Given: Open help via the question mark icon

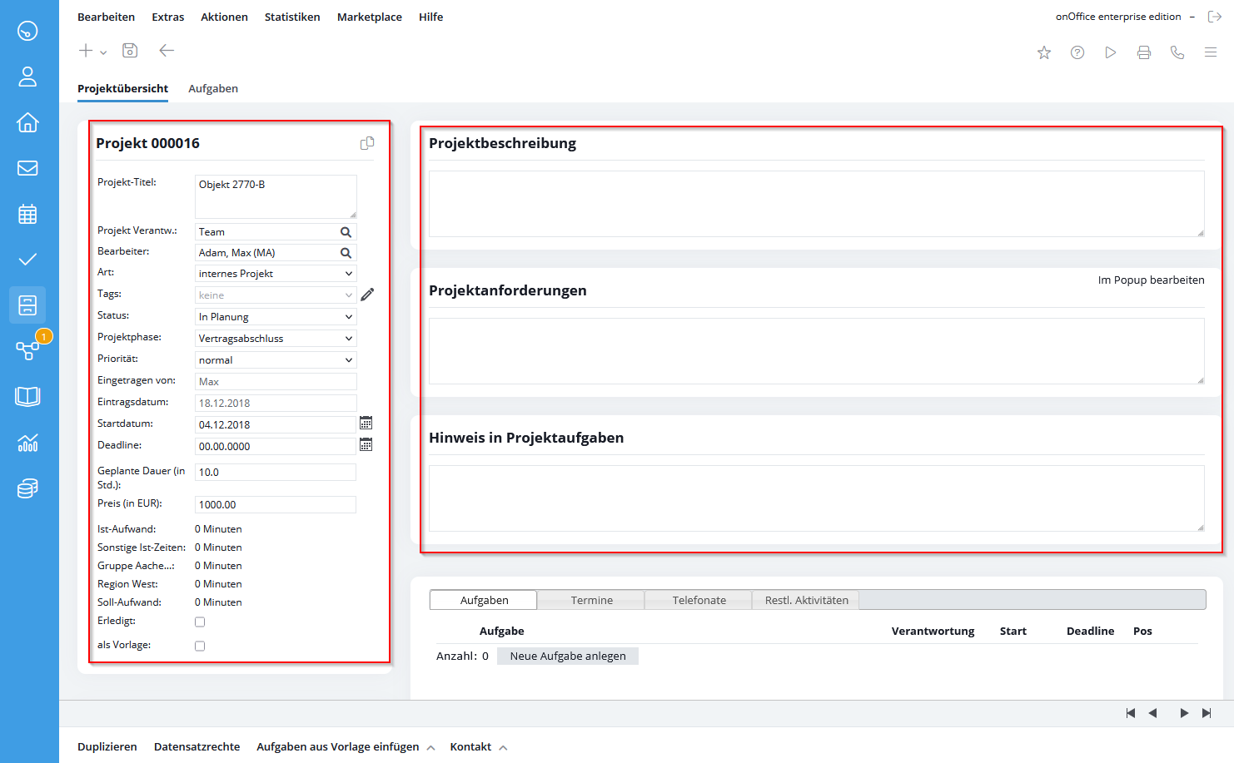Looking at the screenshot, I should click(1077, 52).
